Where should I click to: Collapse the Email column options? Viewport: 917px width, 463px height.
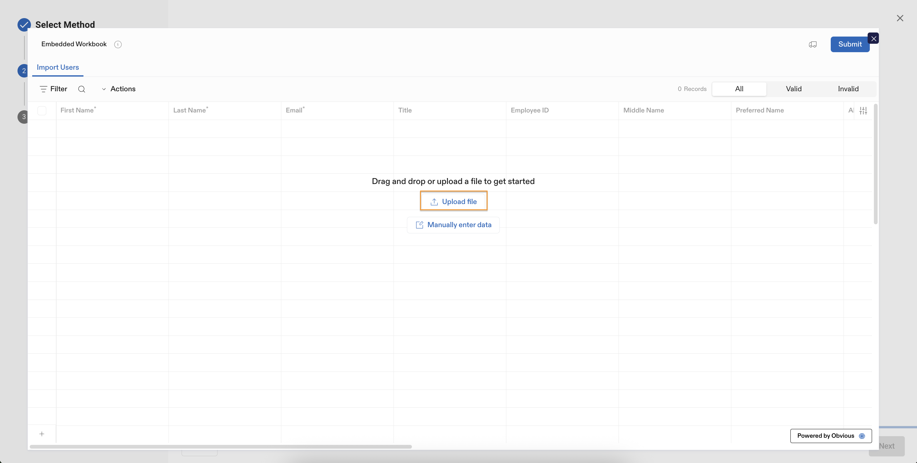click(x=295, y=110)
